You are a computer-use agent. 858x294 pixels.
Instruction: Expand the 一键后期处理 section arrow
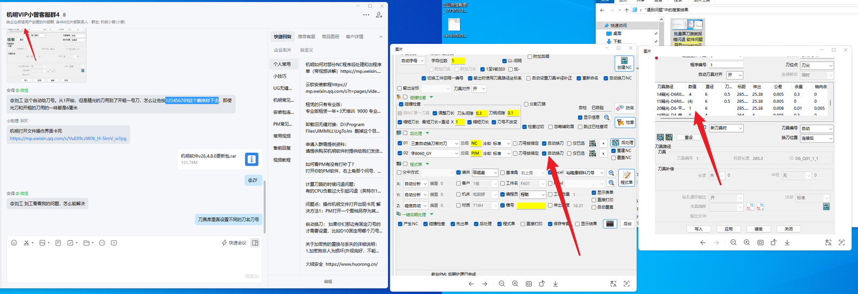click(x=431, y=214)
